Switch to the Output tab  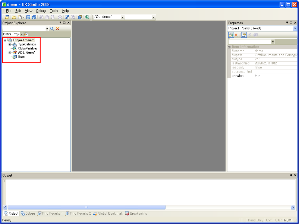(x=11, y=214)
